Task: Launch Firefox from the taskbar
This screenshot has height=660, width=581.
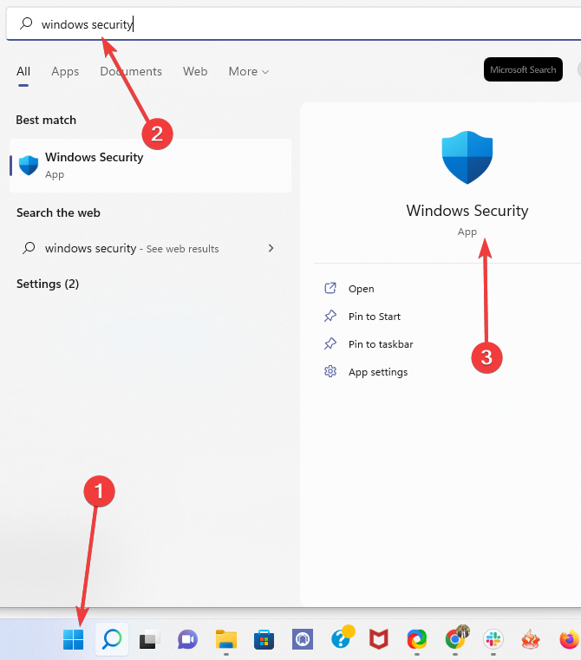Action: (569, 639)
